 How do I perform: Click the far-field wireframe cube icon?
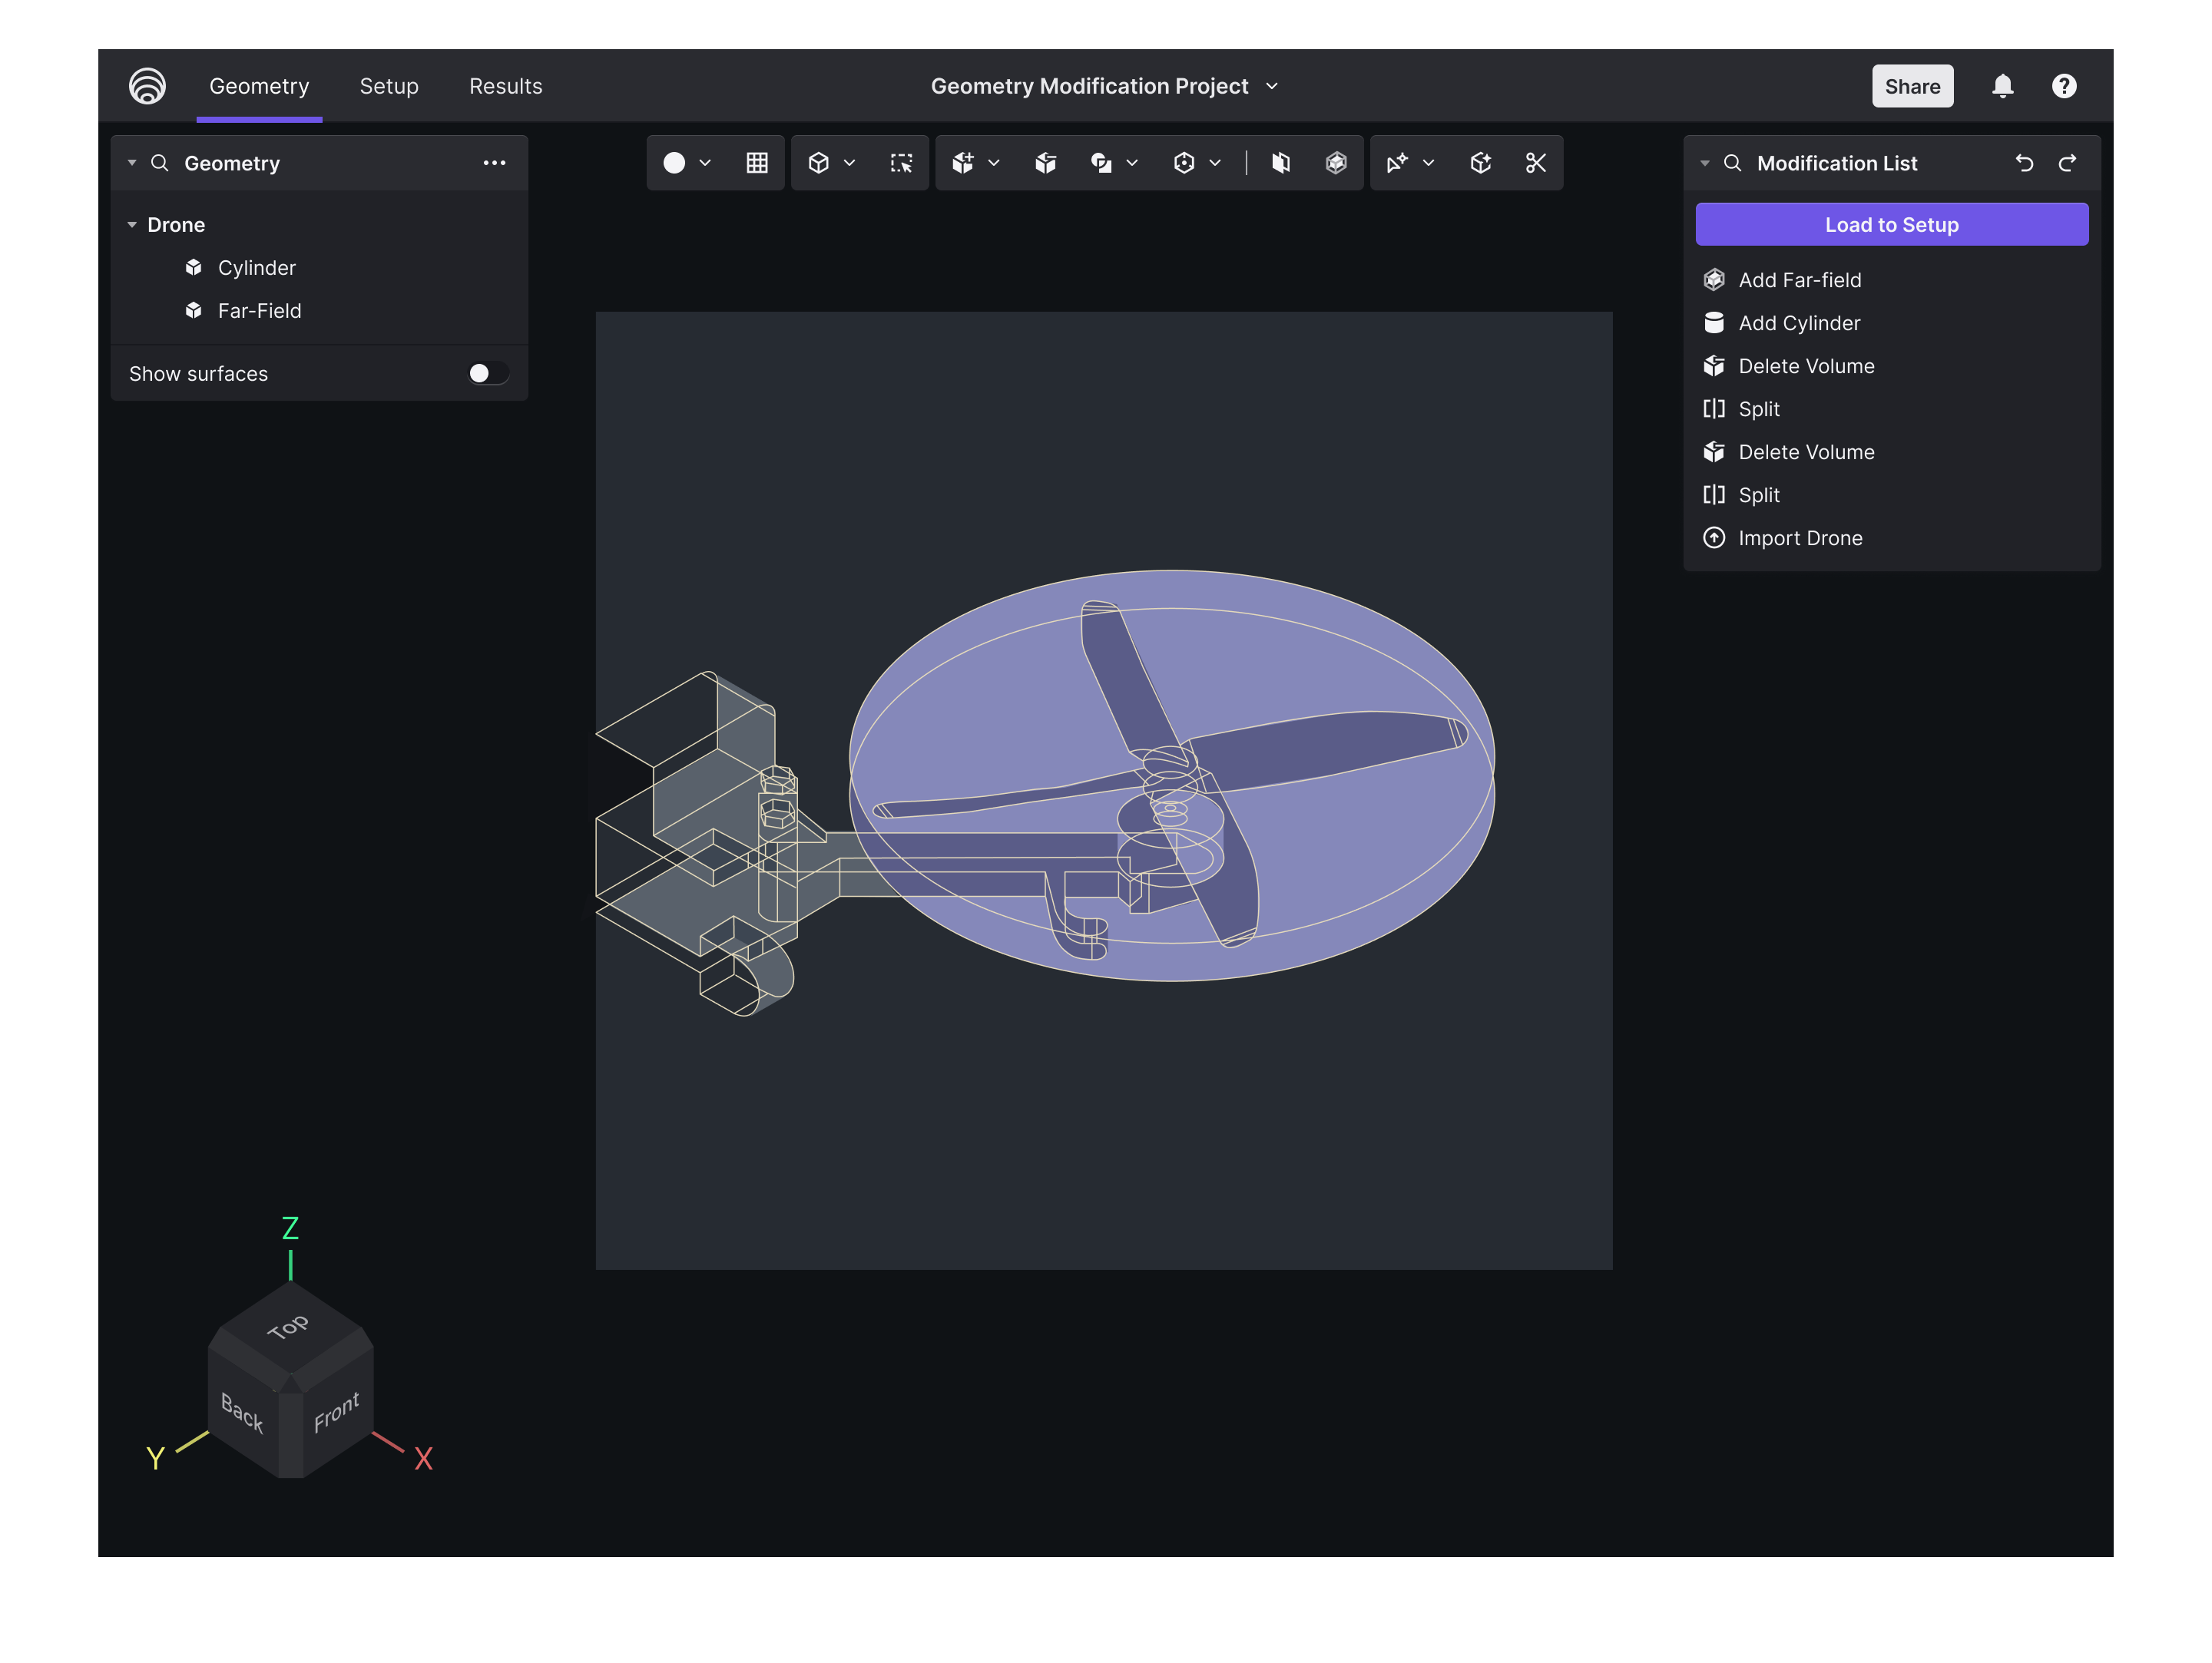coord(1336,163)
